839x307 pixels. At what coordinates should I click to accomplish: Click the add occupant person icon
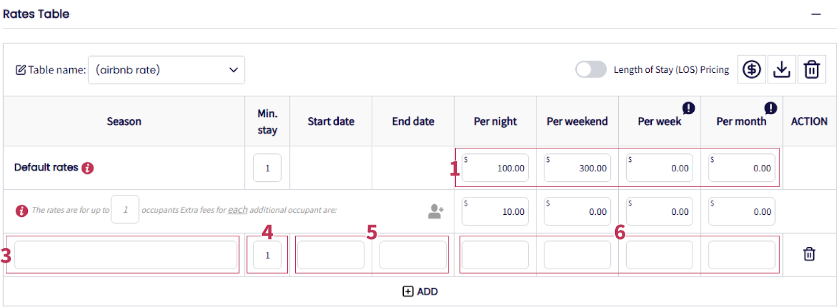tap(436, 211)
